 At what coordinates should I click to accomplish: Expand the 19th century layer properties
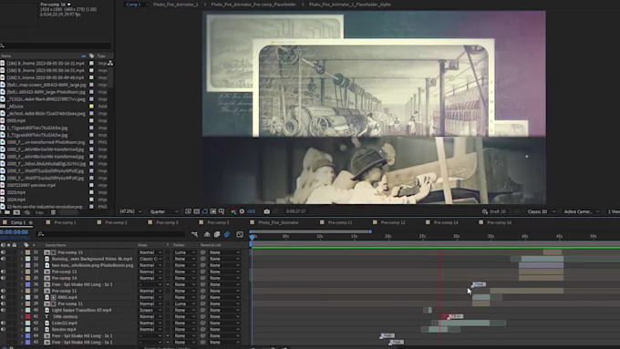(22, 316)
